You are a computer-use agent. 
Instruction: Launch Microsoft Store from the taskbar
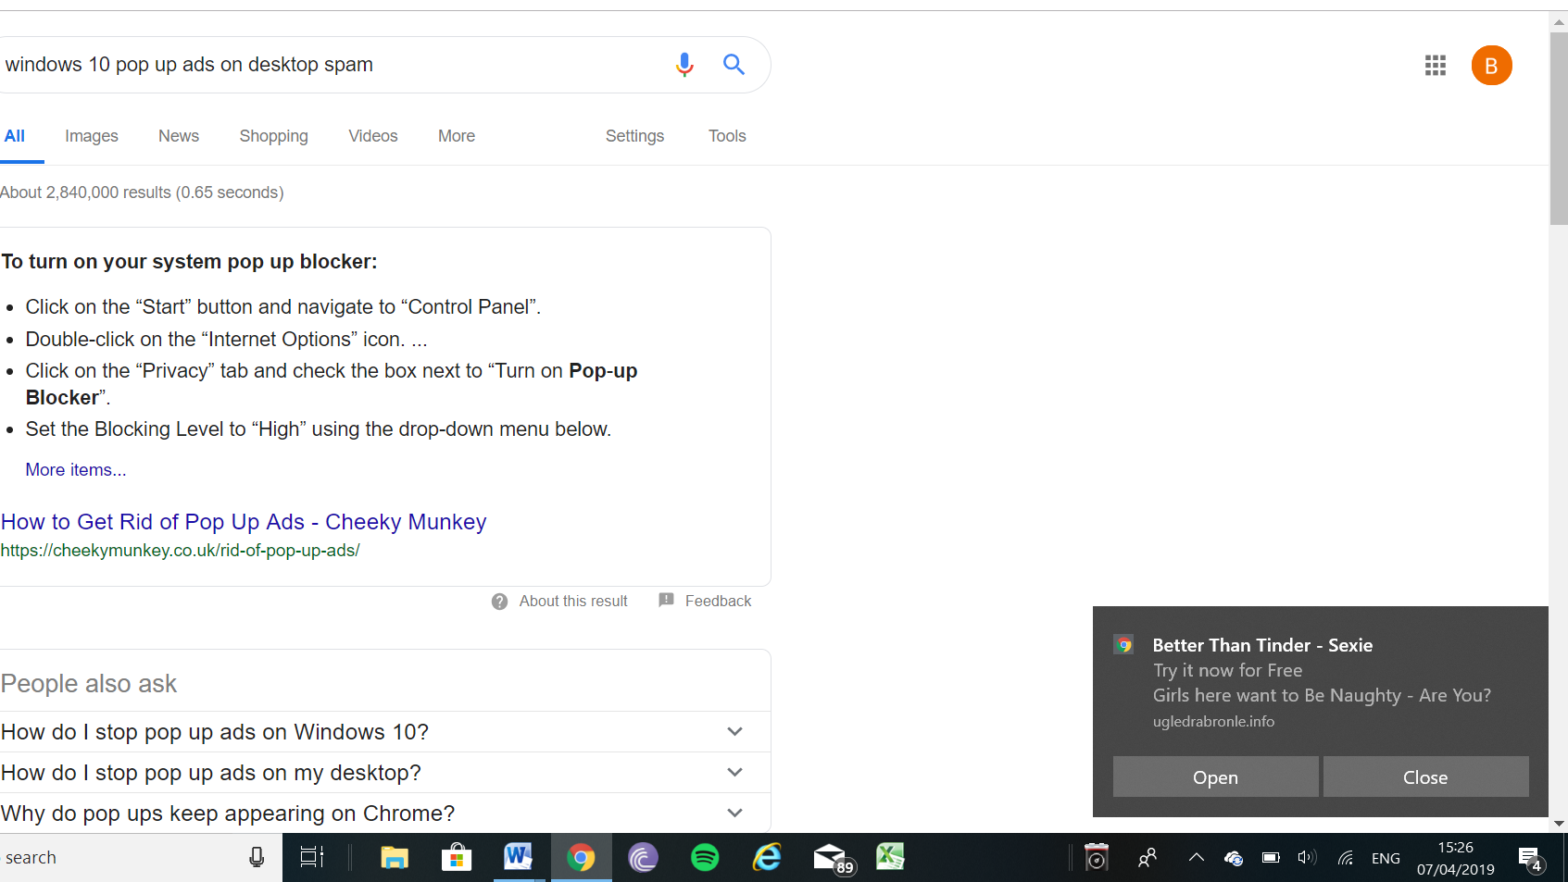tap(457, 858)
